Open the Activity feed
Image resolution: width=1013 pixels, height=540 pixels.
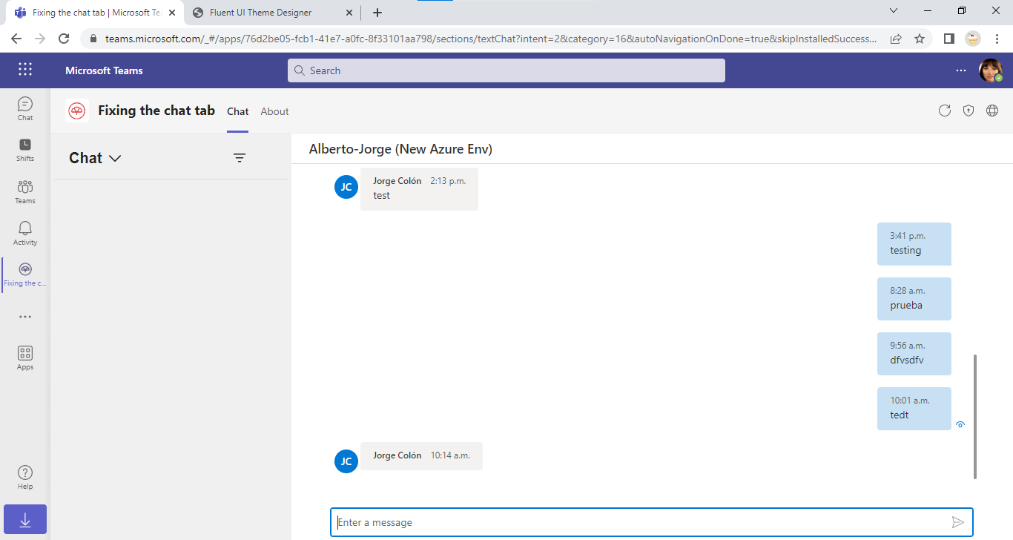point(24,231)
